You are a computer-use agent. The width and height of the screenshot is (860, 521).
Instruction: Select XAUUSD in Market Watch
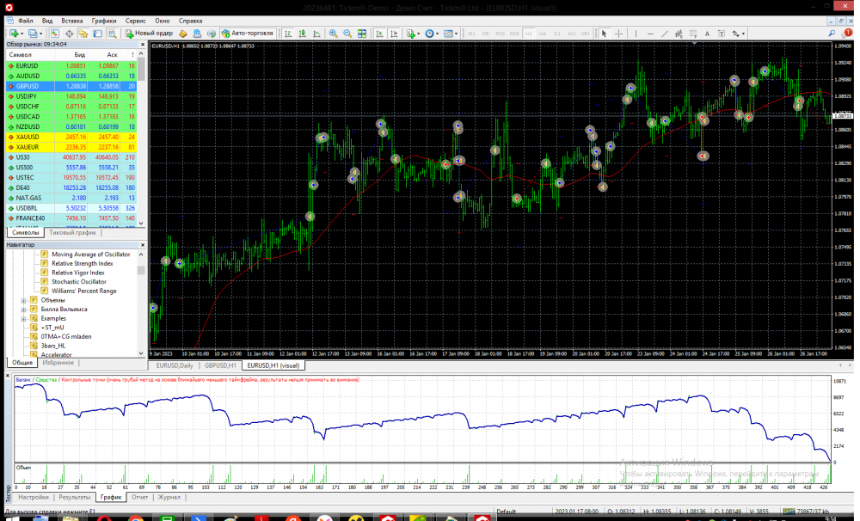pos(28,137)
